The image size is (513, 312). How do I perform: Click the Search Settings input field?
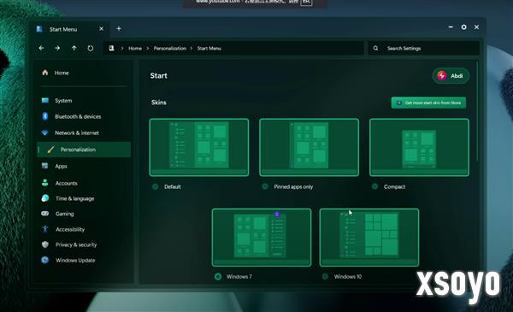click(x=424, y=48)
